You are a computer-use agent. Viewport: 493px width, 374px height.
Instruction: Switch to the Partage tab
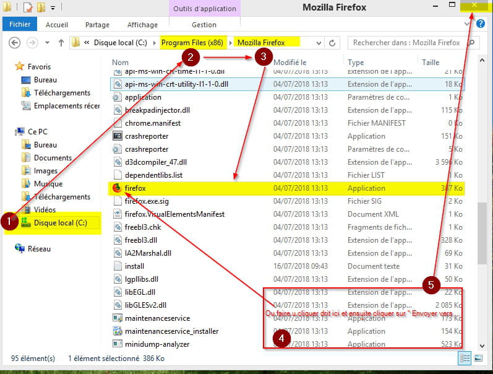pos(97,25)
